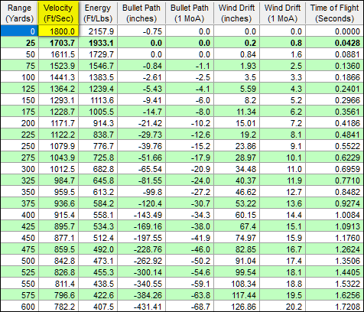Select the Time of Flight (Seconds) header
364x312 pixels.
(x=334, y=13)
